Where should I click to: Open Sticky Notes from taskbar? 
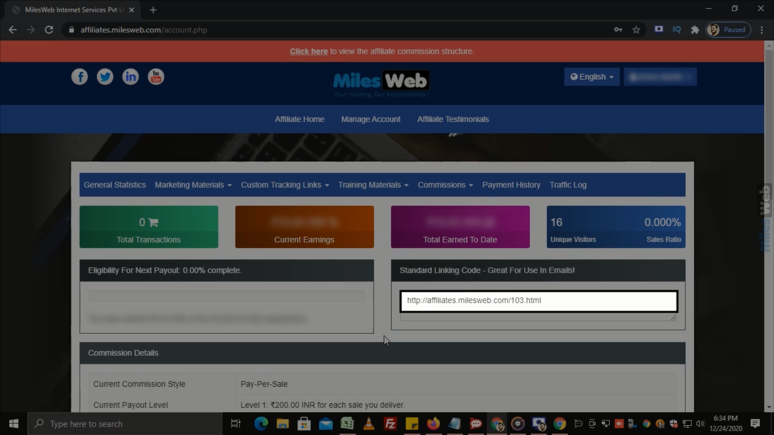point(411,424)
